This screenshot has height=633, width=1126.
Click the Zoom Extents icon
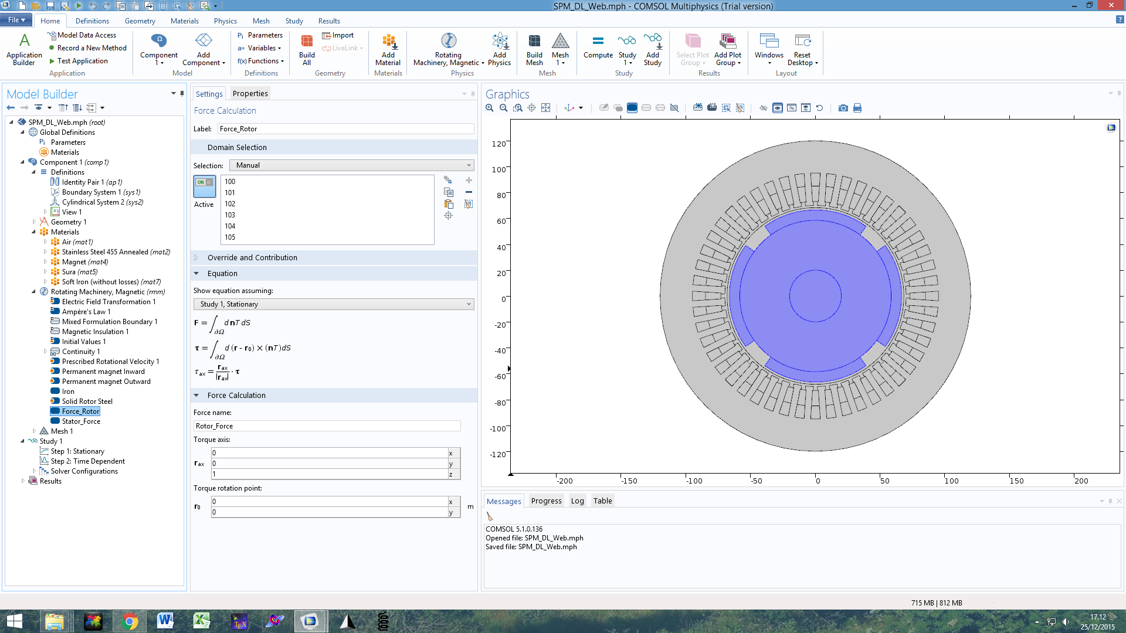546,108
